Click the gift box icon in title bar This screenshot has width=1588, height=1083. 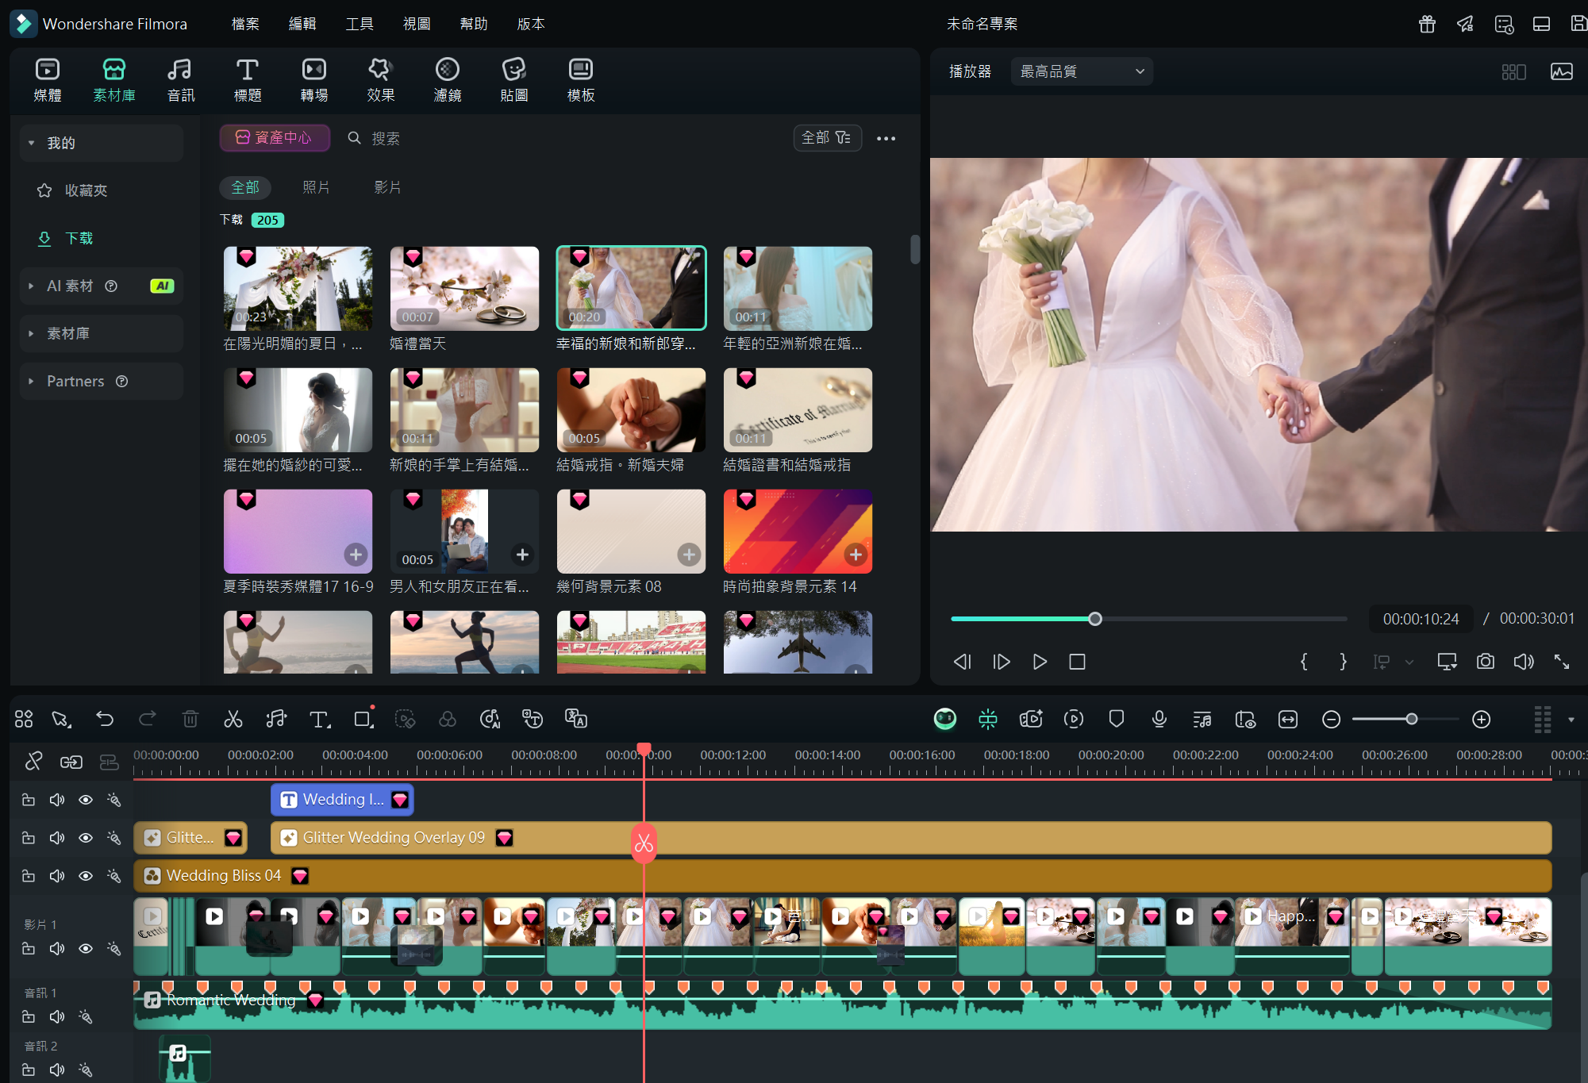[1426, 24]
